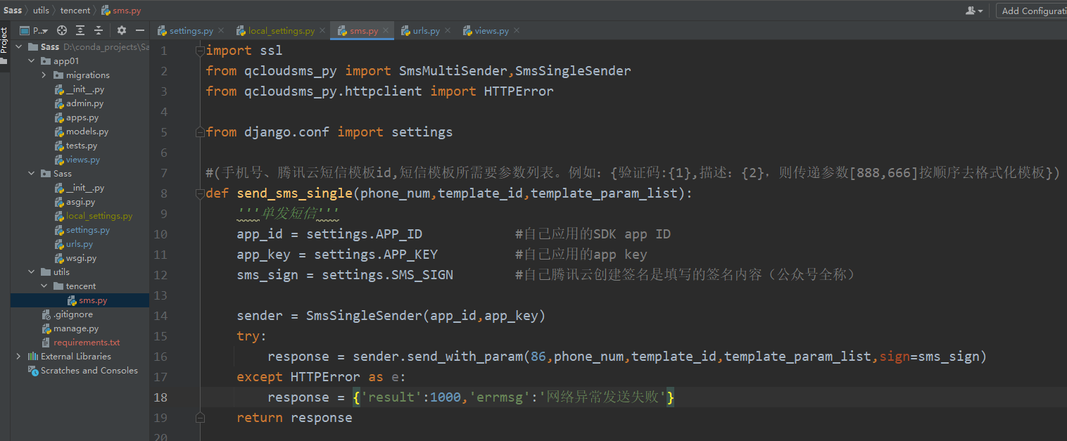1067x441 pixels.
Task: Collapse the send_sms_single function fold marker
Action: tap(201, 193)
